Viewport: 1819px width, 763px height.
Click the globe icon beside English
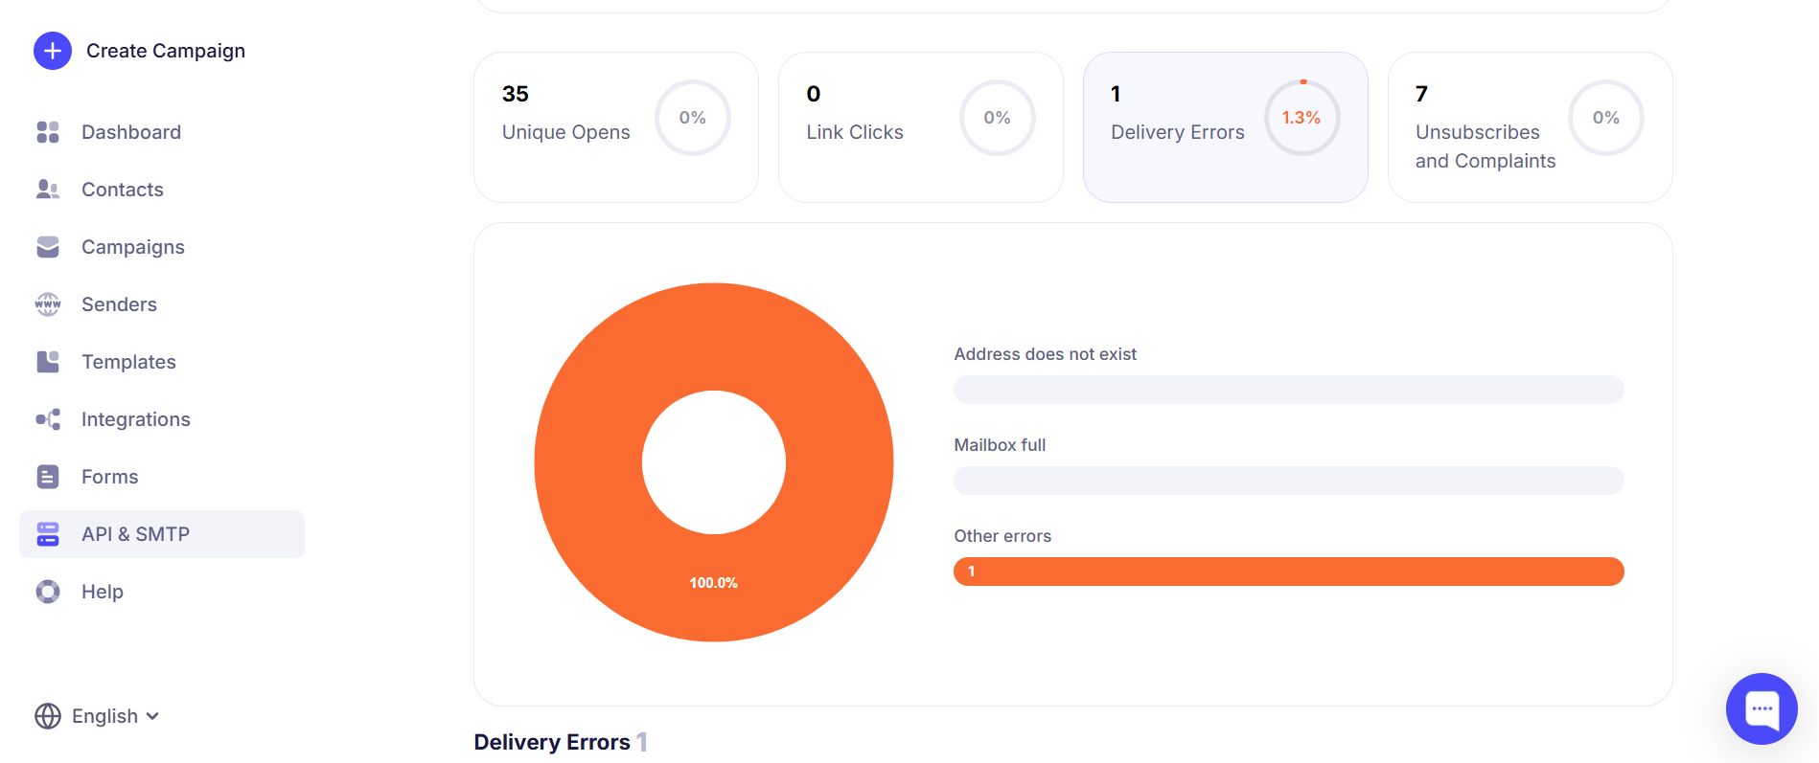[48, 716]
